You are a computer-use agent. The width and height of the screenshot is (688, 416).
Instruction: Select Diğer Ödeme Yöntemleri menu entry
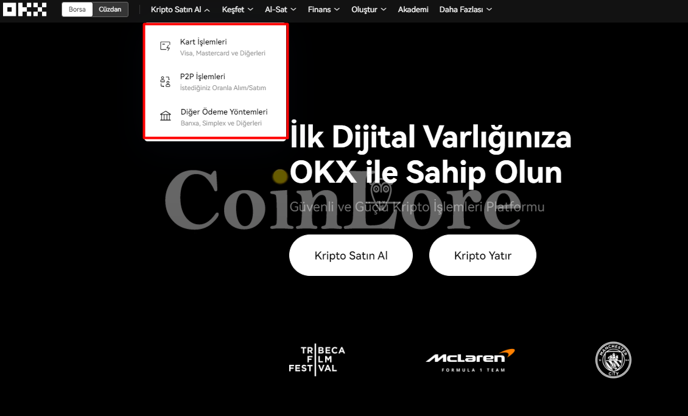(x=216, y=117)
